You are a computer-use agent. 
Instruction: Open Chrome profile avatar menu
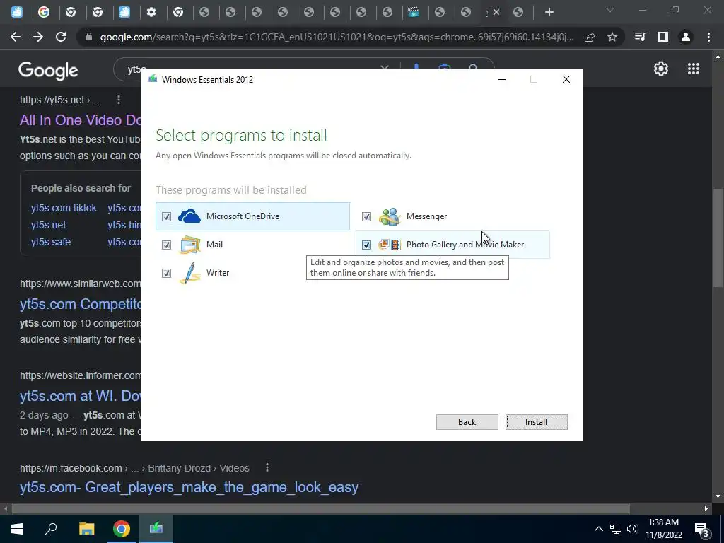pyautogui.click(x=686, y=37)
